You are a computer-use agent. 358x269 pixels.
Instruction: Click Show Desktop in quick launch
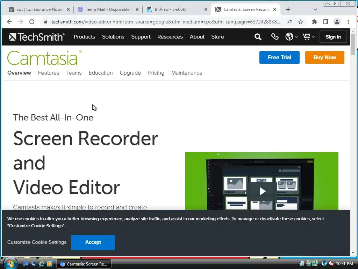(25, 264)
